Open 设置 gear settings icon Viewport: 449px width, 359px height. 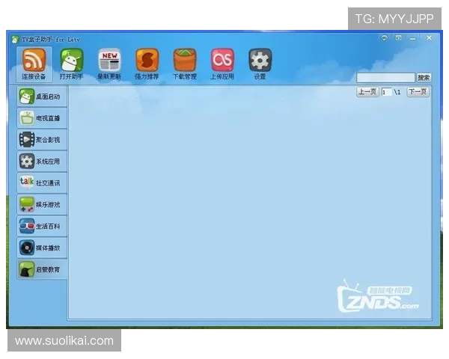click(x=260, y=64)
